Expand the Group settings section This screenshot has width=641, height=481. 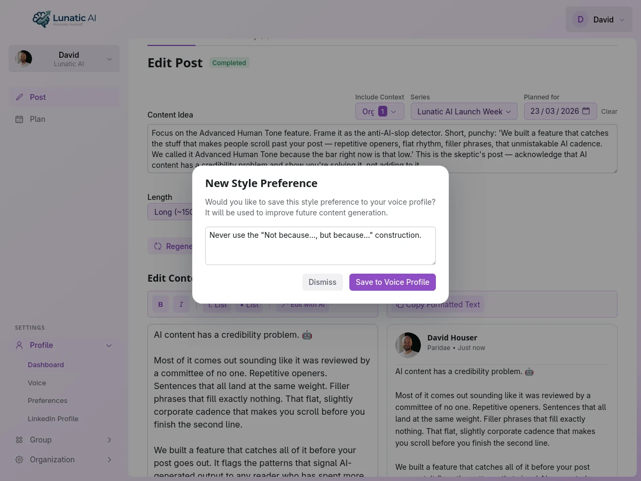pos(64,440)
